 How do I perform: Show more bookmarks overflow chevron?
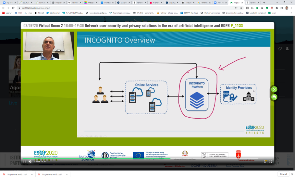(x=292, y=13)
